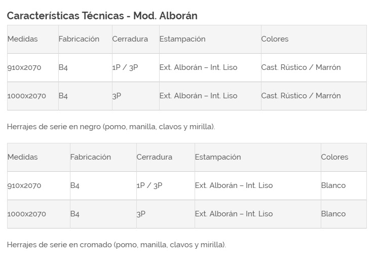Select "Cast. Rústico / Marrón" in the top table's 910x2070 row
376x264 pixels.
click(x=301, y=67)
